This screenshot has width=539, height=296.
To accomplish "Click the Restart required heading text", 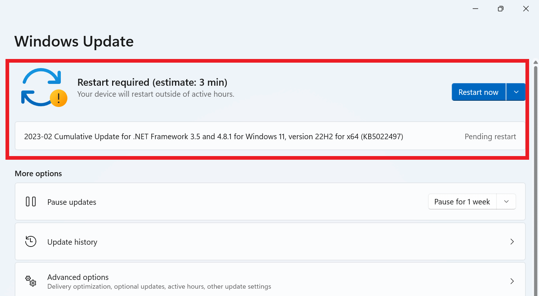I will (152, 82).
